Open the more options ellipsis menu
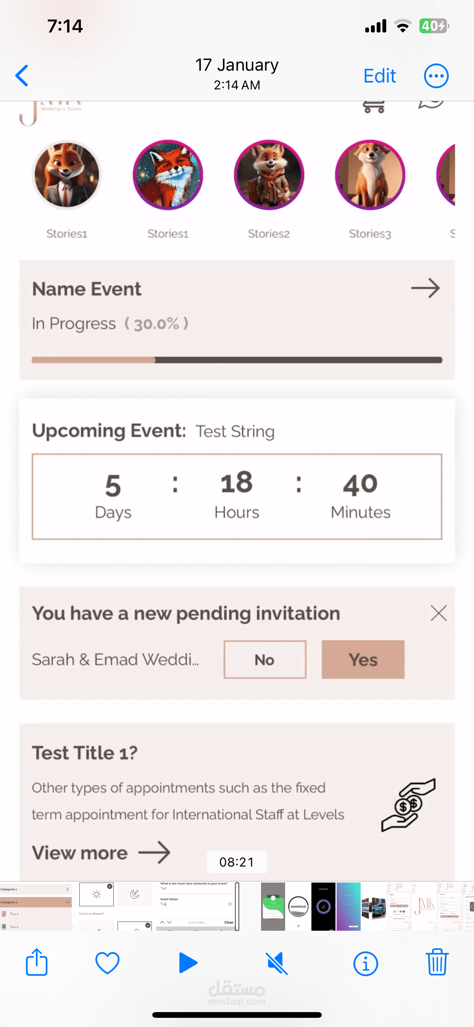Viewport: 474px width, 1027px height. pos(436,76)
